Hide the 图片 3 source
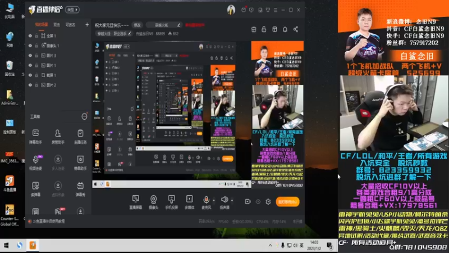449x253 pixels. pyautogui.click(x=30, y=55)
